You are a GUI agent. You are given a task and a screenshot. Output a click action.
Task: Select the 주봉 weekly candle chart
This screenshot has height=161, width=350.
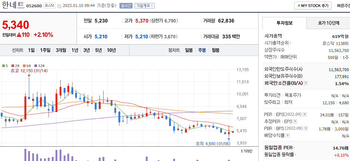pyautogui.click(x=202, y=50)
